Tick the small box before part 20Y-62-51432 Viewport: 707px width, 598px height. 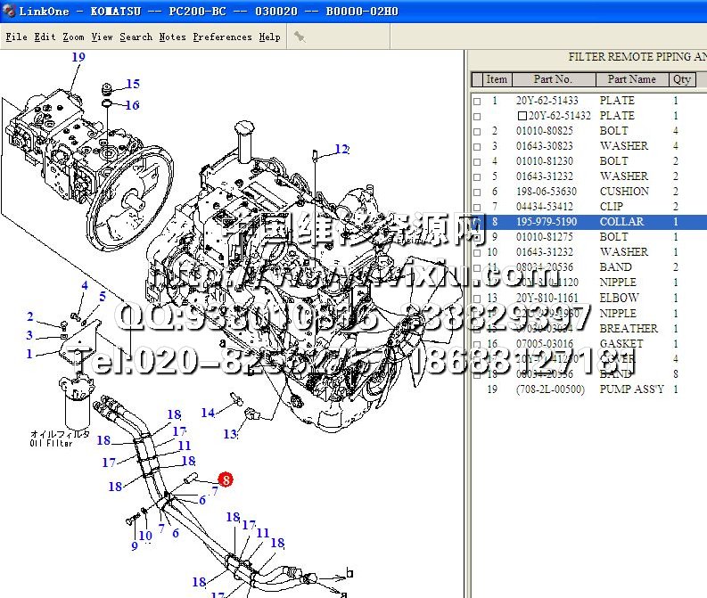[522, 117]
